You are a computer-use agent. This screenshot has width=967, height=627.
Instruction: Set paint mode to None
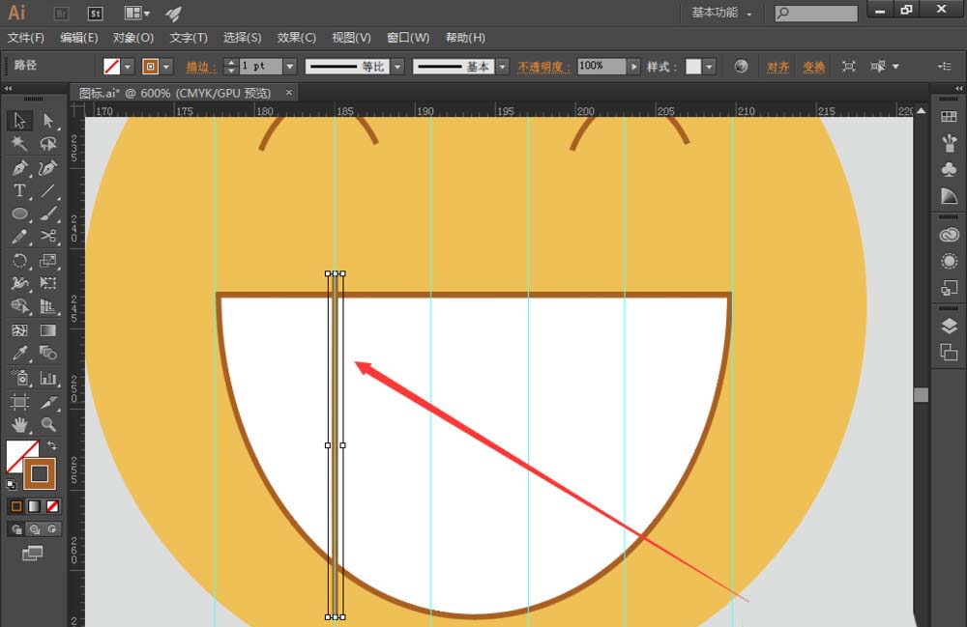(x=53, y=506)
